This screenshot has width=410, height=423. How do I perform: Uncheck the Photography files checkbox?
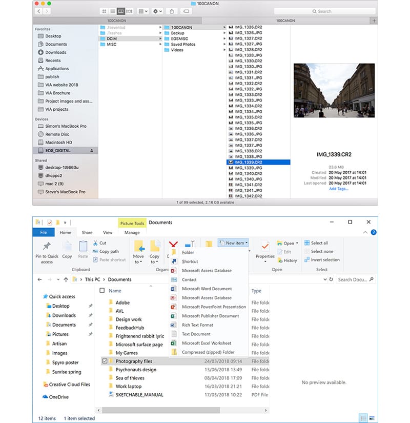105,361
